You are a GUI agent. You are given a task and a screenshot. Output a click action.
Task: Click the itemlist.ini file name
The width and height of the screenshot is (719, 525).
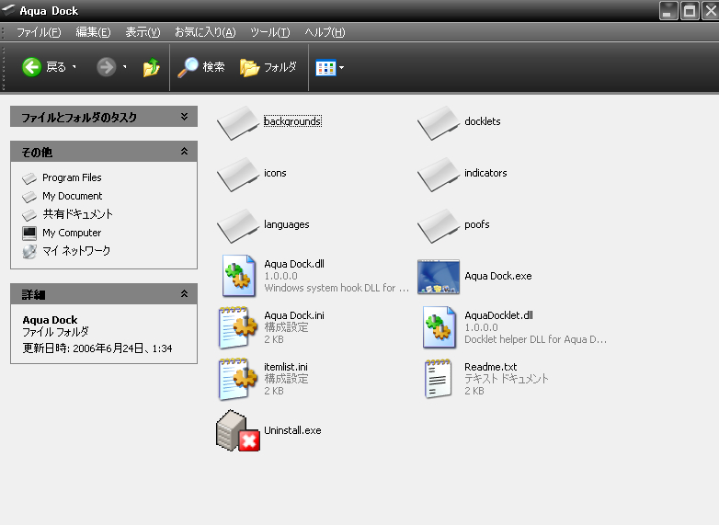tap(286, 367)
